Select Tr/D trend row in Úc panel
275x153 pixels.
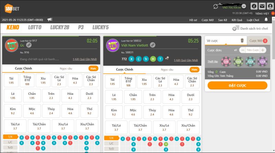10,148
